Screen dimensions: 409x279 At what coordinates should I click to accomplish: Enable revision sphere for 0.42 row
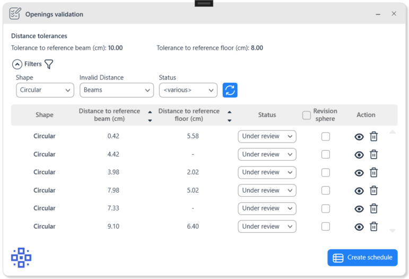pyautogui.click(x=326, y=137)
